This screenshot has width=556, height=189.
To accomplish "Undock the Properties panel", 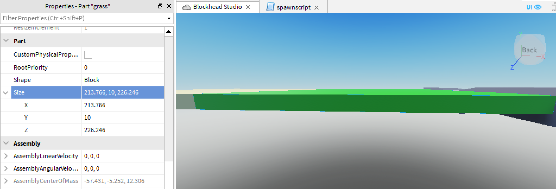I will [x=160, y=6].
